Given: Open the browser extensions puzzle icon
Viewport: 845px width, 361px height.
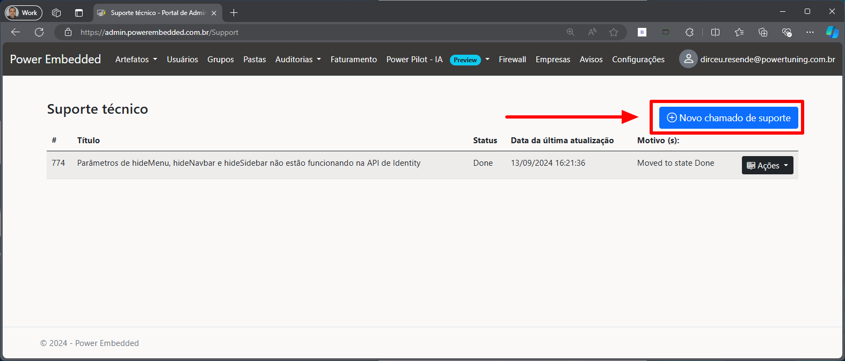Looking at the screenshot, I should [689, 32].
